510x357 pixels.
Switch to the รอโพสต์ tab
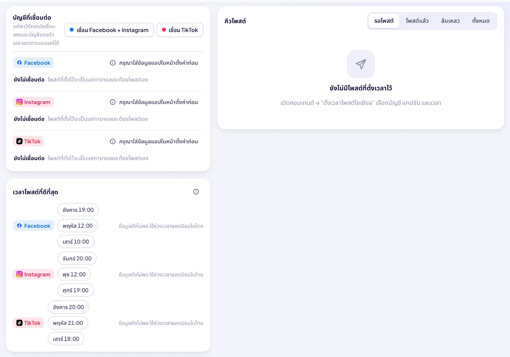click(384, 21)
